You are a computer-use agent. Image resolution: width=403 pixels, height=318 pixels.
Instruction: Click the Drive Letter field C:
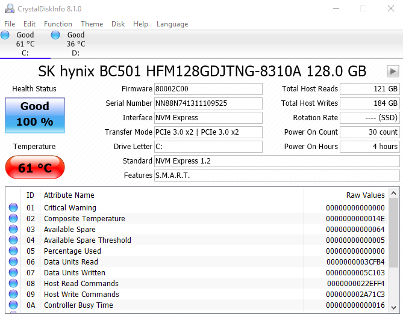[208, 147]
